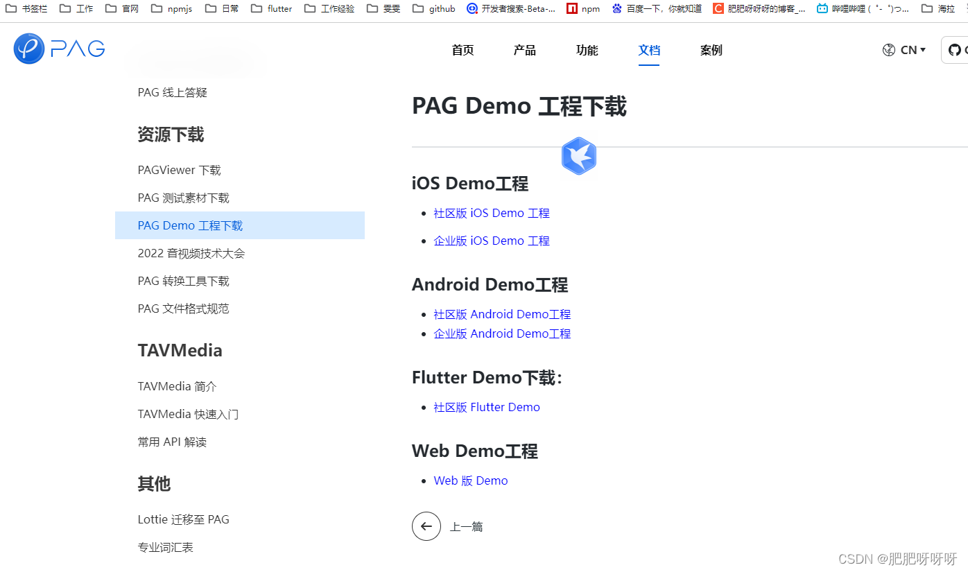Click the TAVMedia sidebar section heading
The height and width of the screenshot is (572, 968).
click(x=180, y=350)
